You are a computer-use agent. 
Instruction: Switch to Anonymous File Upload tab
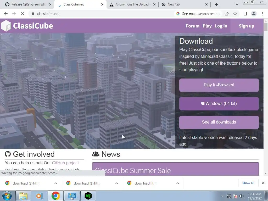coord(132,4)
